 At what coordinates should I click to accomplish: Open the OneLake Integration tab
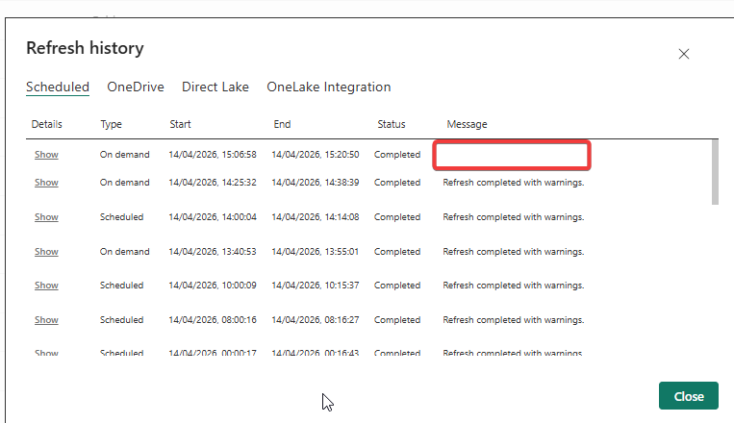click(329, 87)
